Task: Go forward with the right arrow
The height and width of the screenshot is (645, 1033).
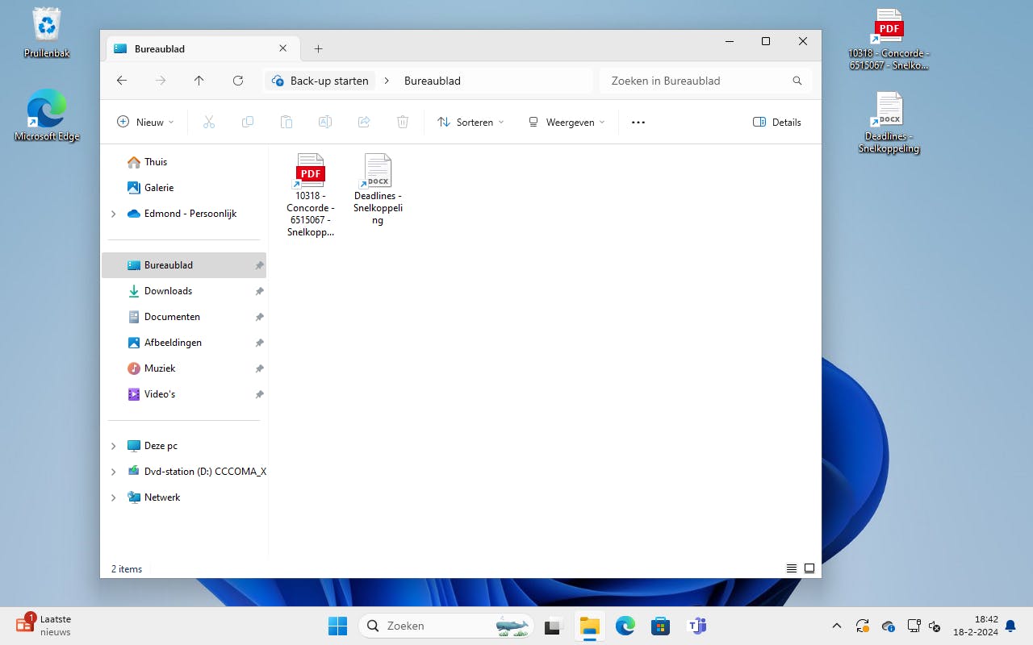Action: click(x=161, y=81)
